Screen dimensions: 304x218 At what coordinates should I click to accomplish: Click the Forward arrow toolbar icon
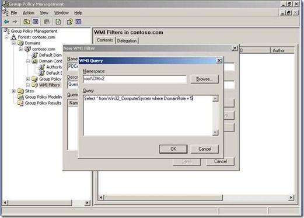15,22
